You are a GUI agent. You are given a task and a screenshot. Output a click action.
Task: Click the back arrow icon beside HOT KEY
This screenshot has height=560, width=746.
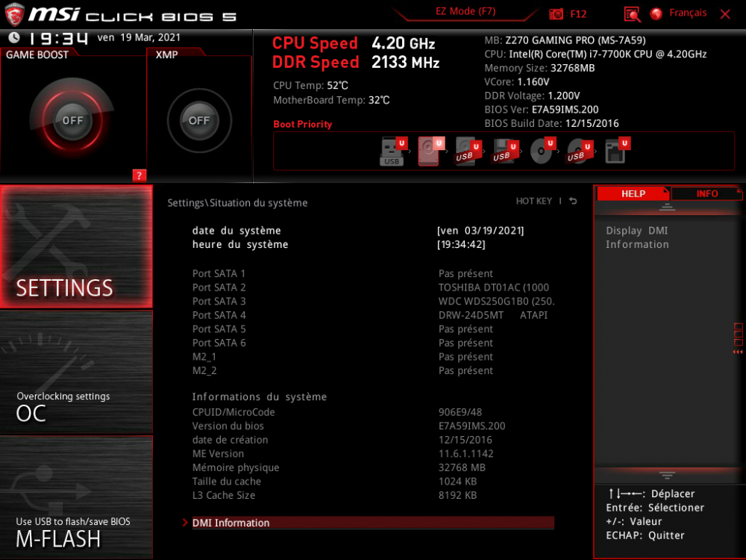[x=573, y=201]
